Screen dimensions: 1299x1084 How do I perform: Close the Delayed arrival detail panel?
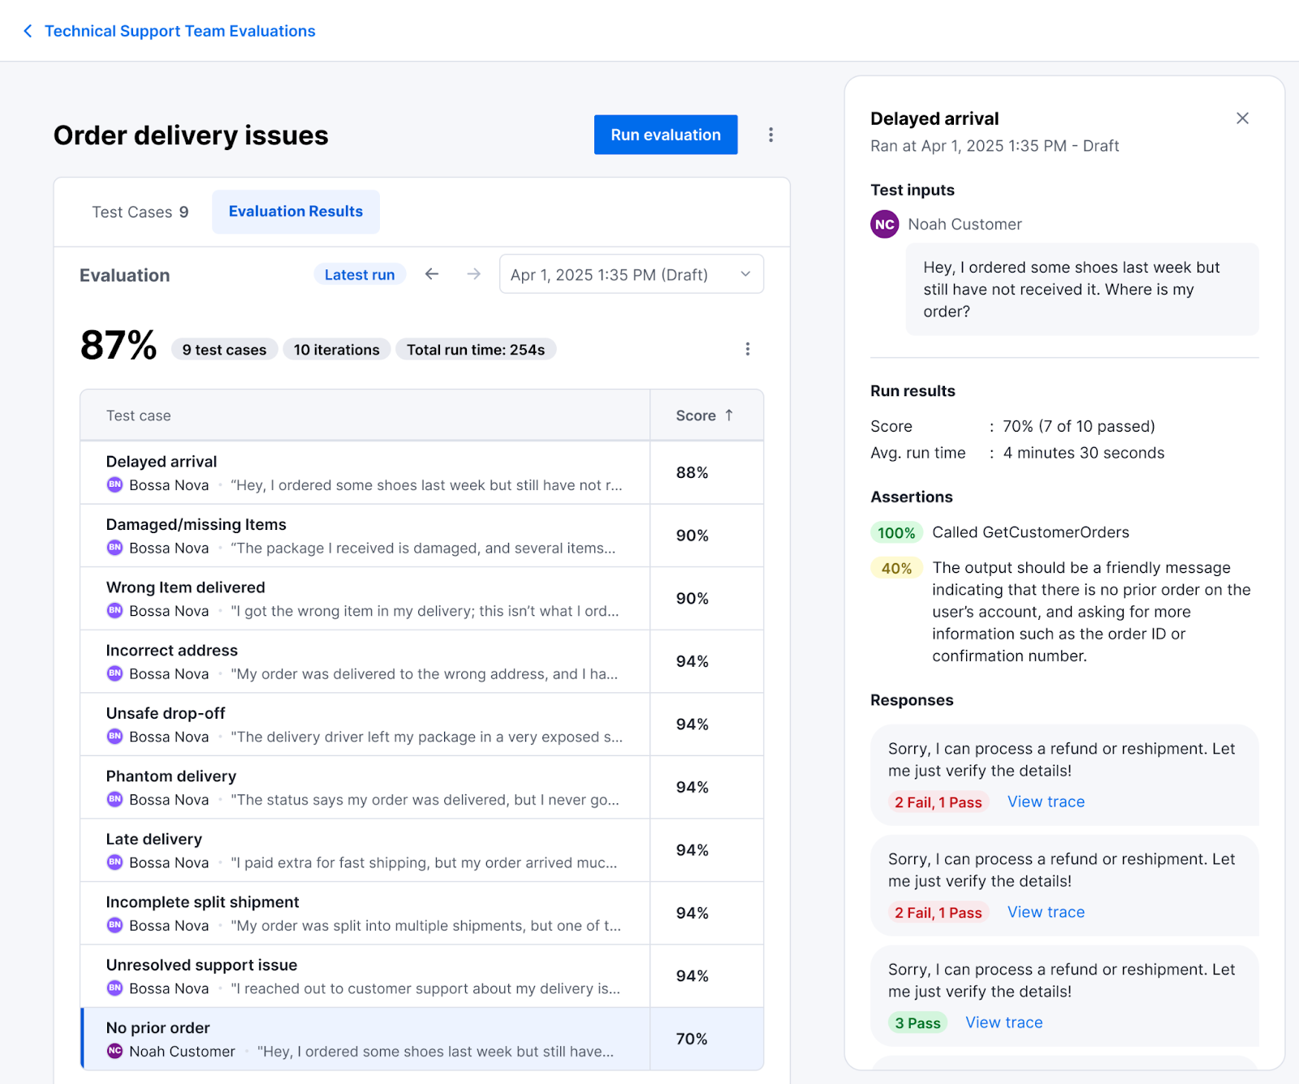coord(1242,118)
